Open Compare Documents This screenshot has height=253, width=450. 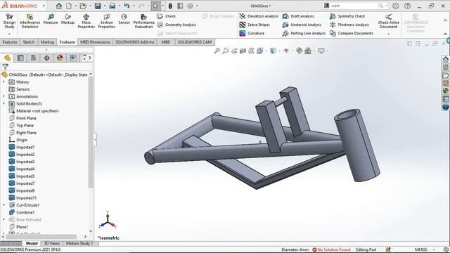coord(352,33)
